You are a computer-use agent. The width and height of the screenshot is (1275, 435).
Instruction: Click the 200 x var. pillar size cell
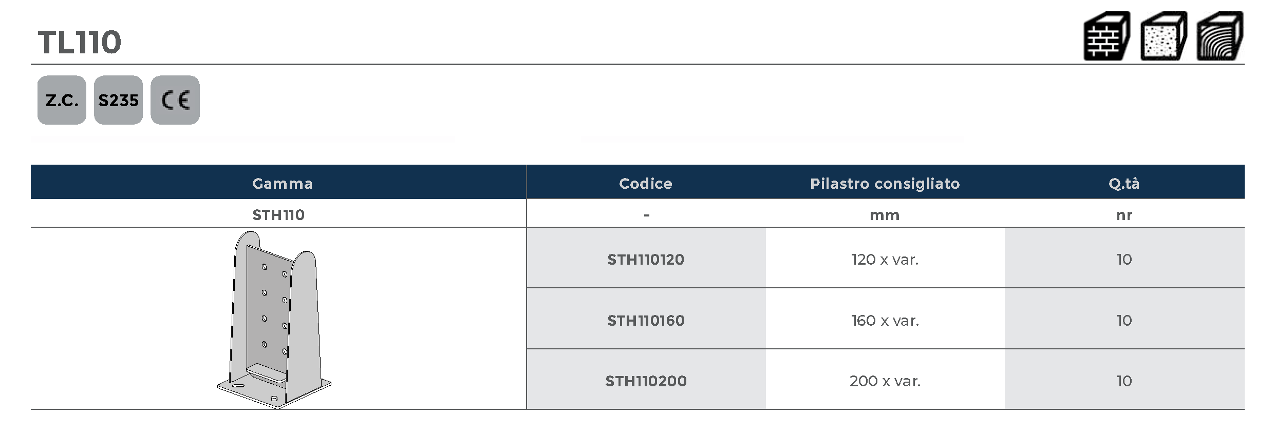tap(885, 381)
